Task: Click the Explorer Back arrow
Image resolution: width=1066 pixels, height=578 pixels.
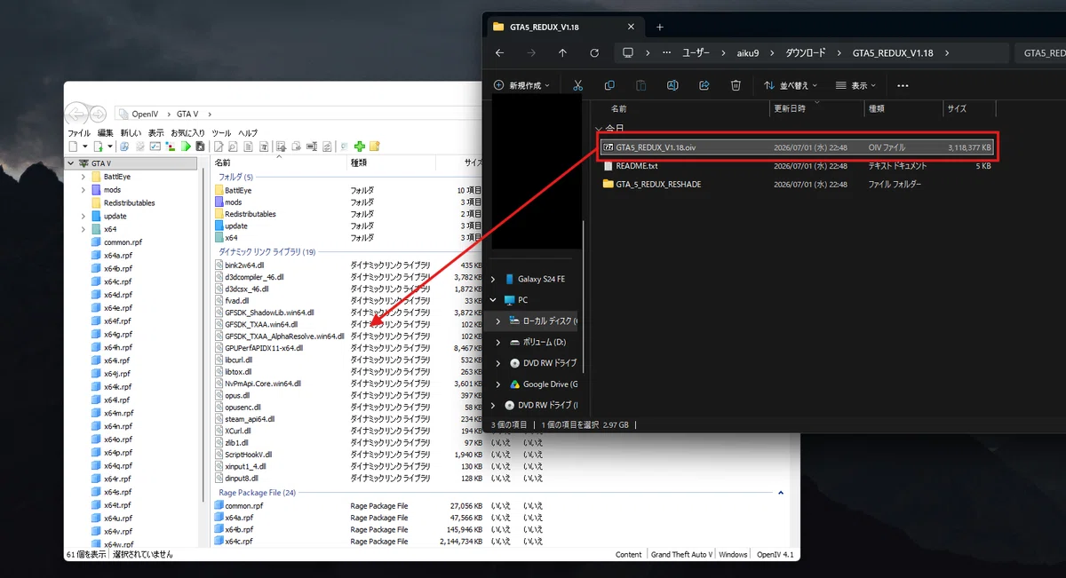Action: pos(499,53)
